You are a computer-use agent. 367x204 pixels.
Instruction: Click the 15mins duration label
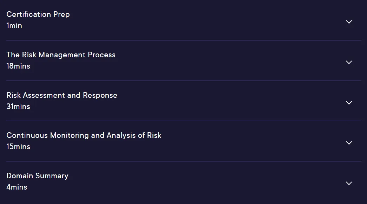(18, 147)
